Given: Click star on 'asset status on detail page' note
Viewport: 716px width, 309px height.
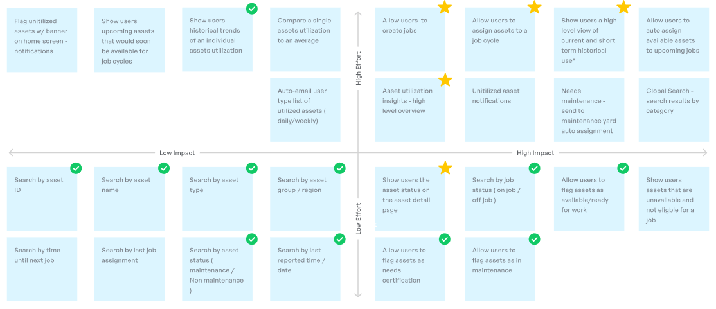Looking at the screenshot, I should tap(445, 168).
